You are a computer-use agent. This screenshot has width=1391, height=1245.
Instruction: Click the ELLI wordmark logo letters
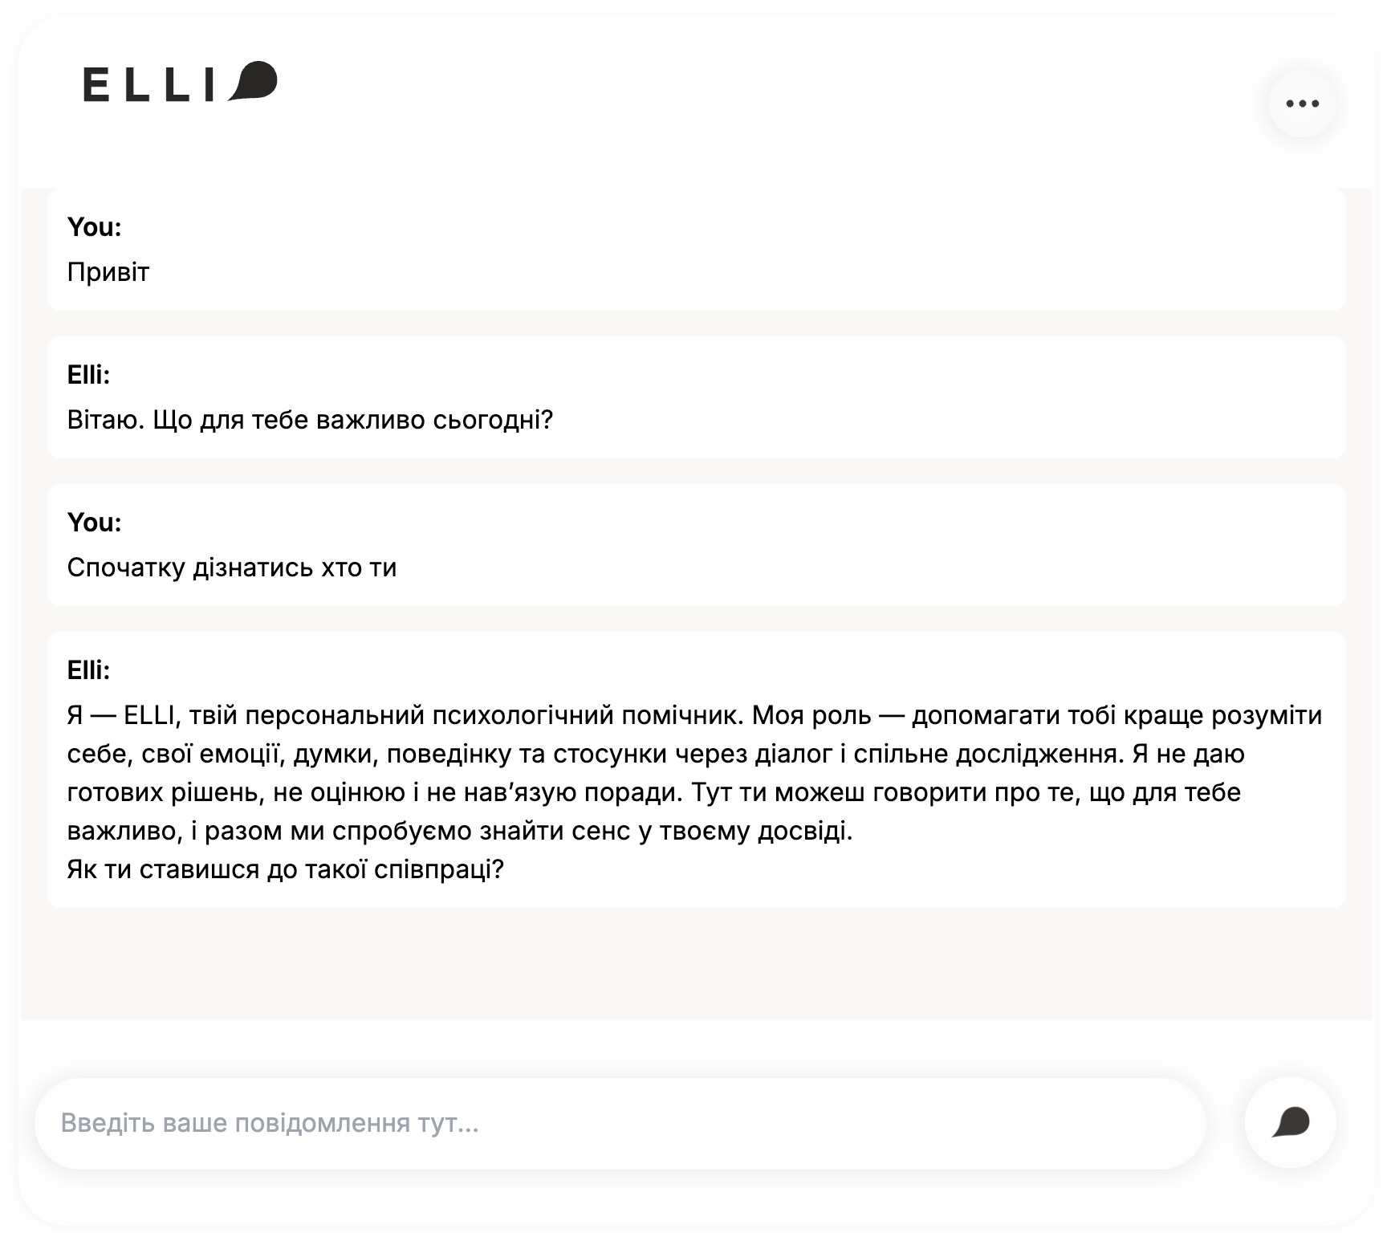point(149,84)
